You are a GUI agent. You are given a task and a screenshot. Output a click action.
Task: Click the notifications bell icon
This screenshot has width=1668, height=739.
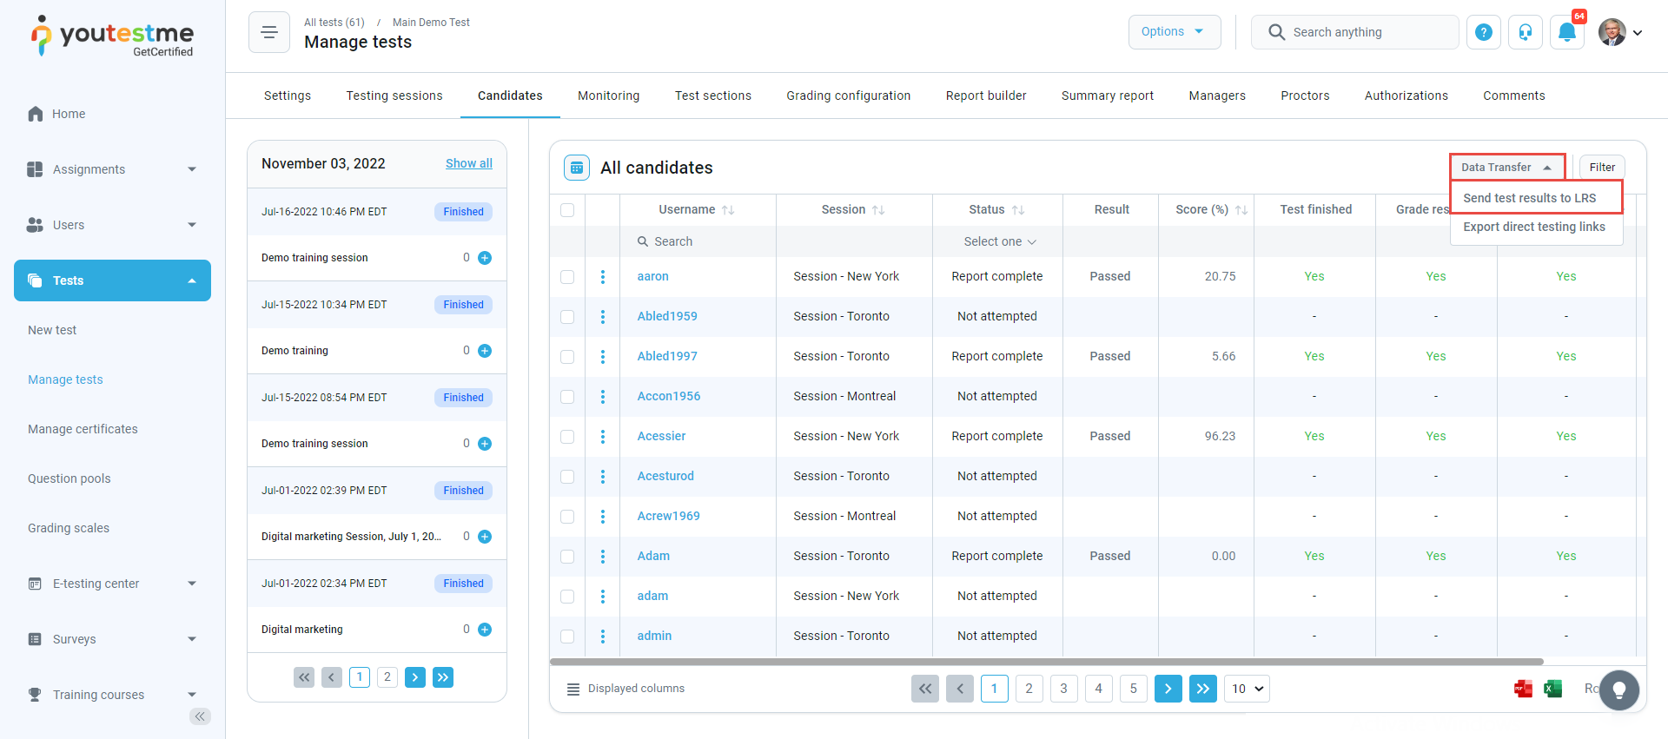tap(1566, 32)
